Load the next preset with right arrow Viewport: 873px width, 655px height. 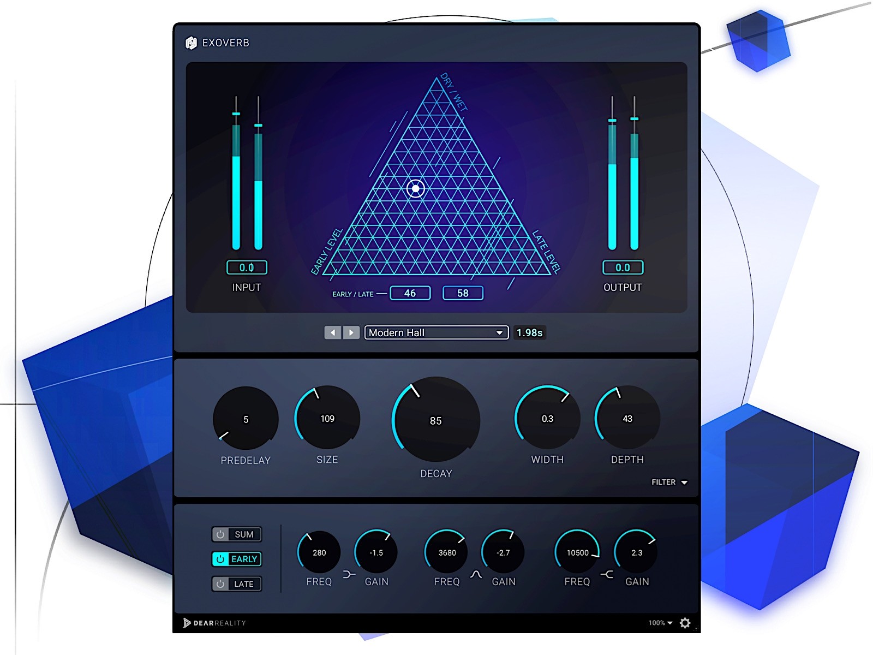351,332
